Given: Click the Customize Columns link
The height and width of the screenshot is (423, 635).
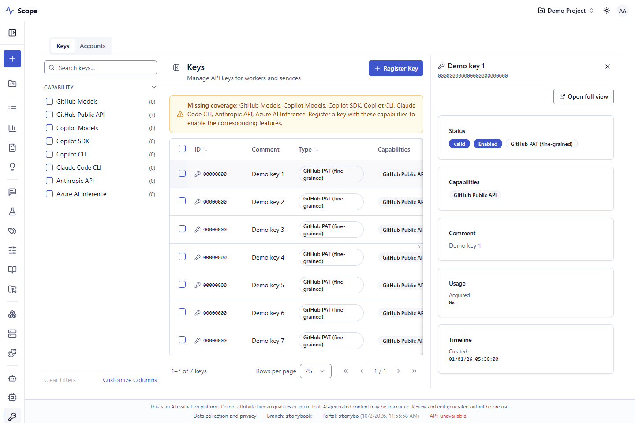Looking at the screenshot, I should point(130,380).
